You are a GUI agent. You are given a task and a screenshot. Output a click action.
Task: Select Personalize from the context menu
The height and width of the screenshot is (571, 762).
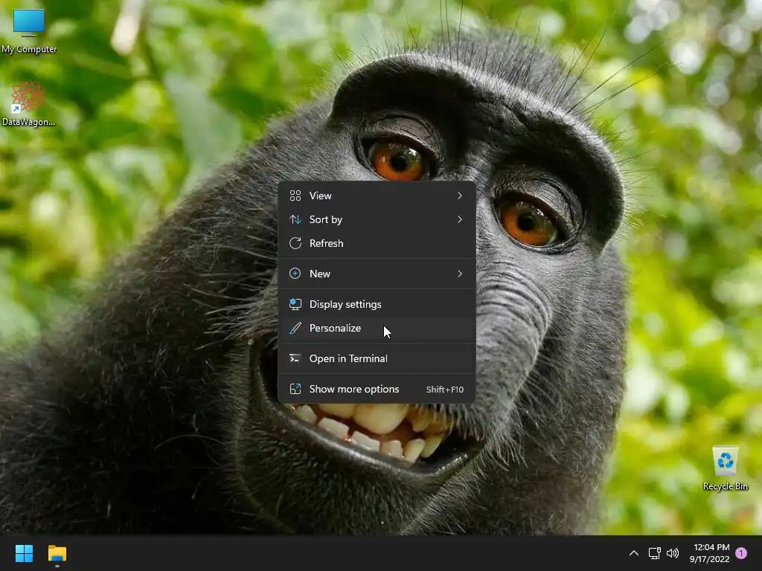point(377,328)
